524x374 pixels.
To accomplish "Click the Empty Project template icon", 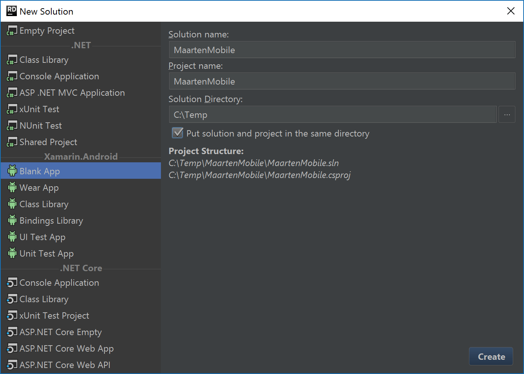I will (x=12, y=31).
